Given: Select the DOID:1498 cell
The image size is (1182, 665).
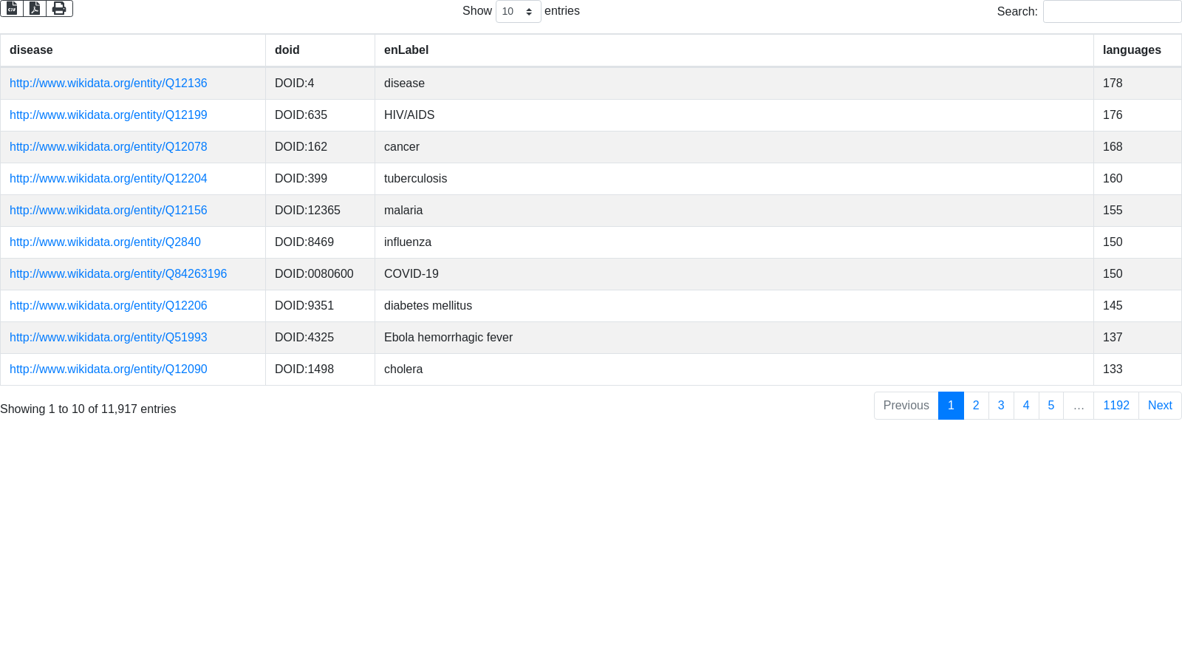Looking at the screenshot, I should (320, 369).
